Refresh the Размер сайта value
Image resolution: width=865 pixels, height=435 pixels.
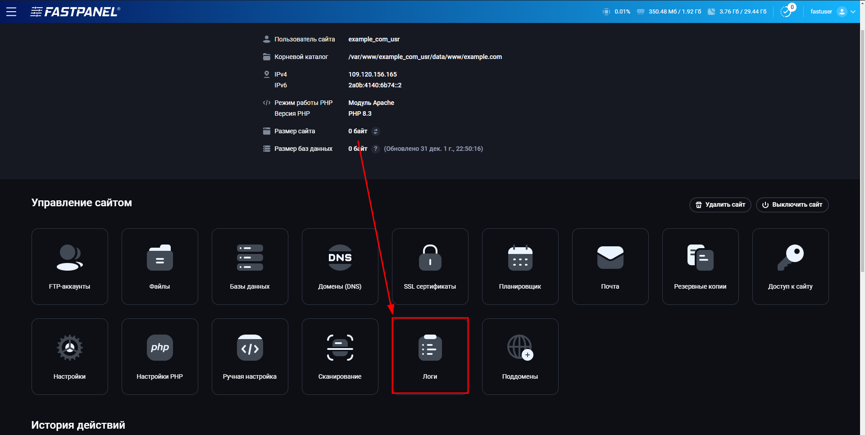[x=376, y=131]
